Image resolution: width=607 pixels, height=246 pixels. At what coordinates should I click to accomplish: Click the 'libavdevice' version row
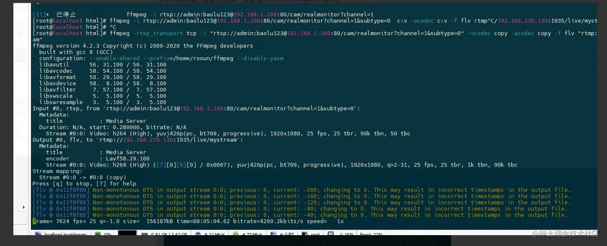[x=103, y=83]
